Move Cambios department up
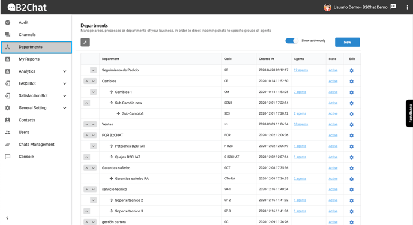This screenshot has width=413, height=225. pos(86,81)
